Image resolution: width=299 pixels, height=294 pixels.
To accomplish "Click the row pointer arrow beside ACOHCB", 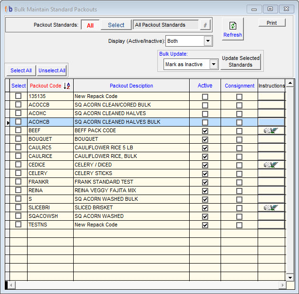I will pos(7,122).
